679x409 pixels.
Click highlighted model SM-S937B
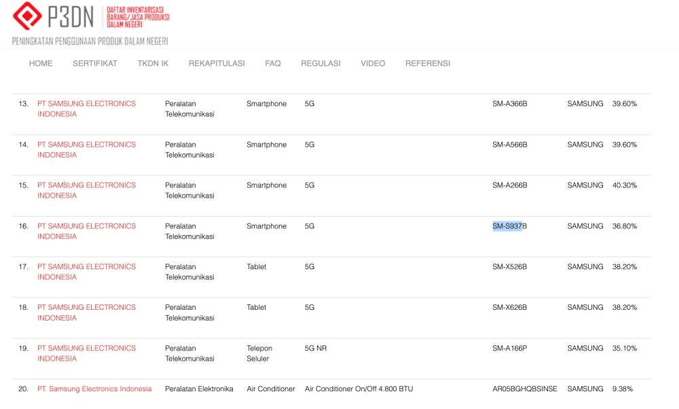pos(510,226)
